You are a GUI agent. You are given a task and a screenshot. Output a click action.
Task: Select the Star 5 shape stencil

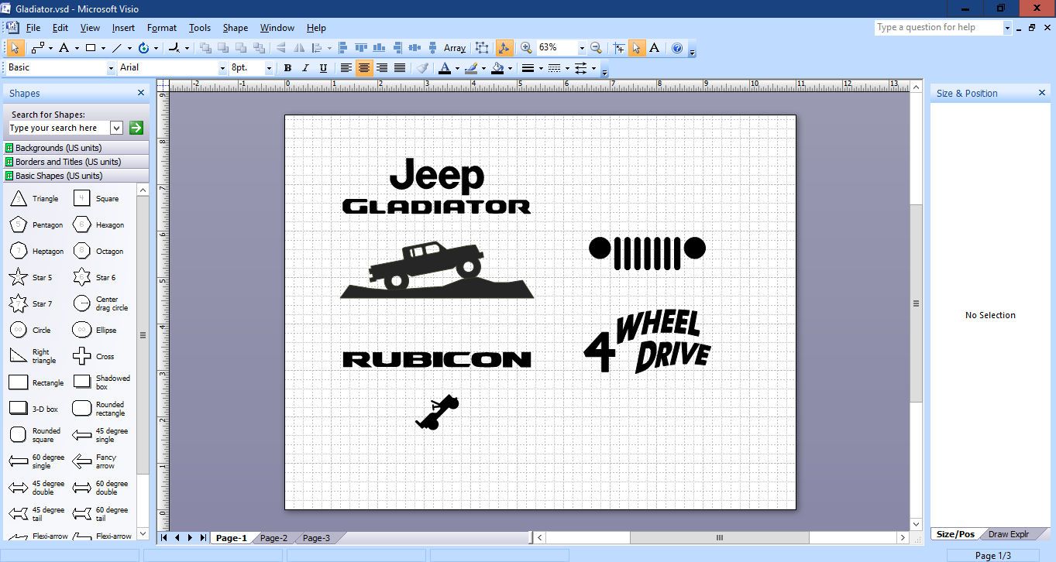click(19, 277)
